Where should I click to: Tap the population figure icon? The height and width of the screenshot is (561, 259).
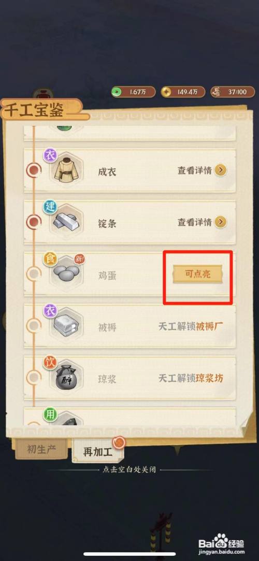[x=215, y=92]
